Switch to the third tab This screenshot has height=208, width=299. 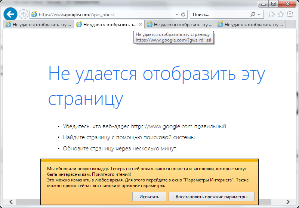click(x=179, y=24)
